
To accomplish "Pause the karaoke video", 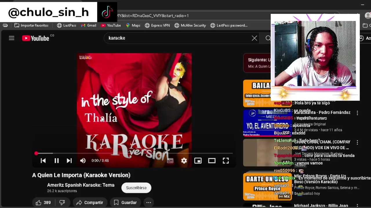I will (x=57, y=161).
